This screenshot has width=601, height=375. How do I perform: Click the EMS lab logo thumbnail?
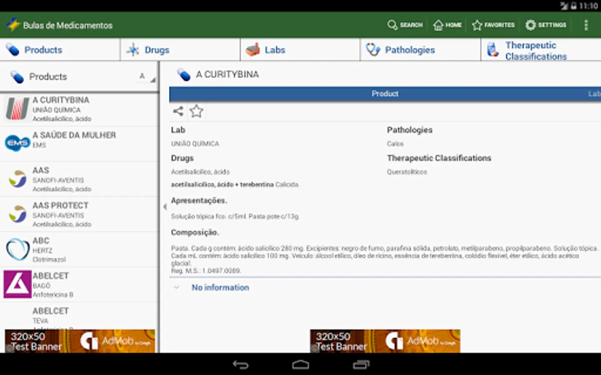click(17, 143)
